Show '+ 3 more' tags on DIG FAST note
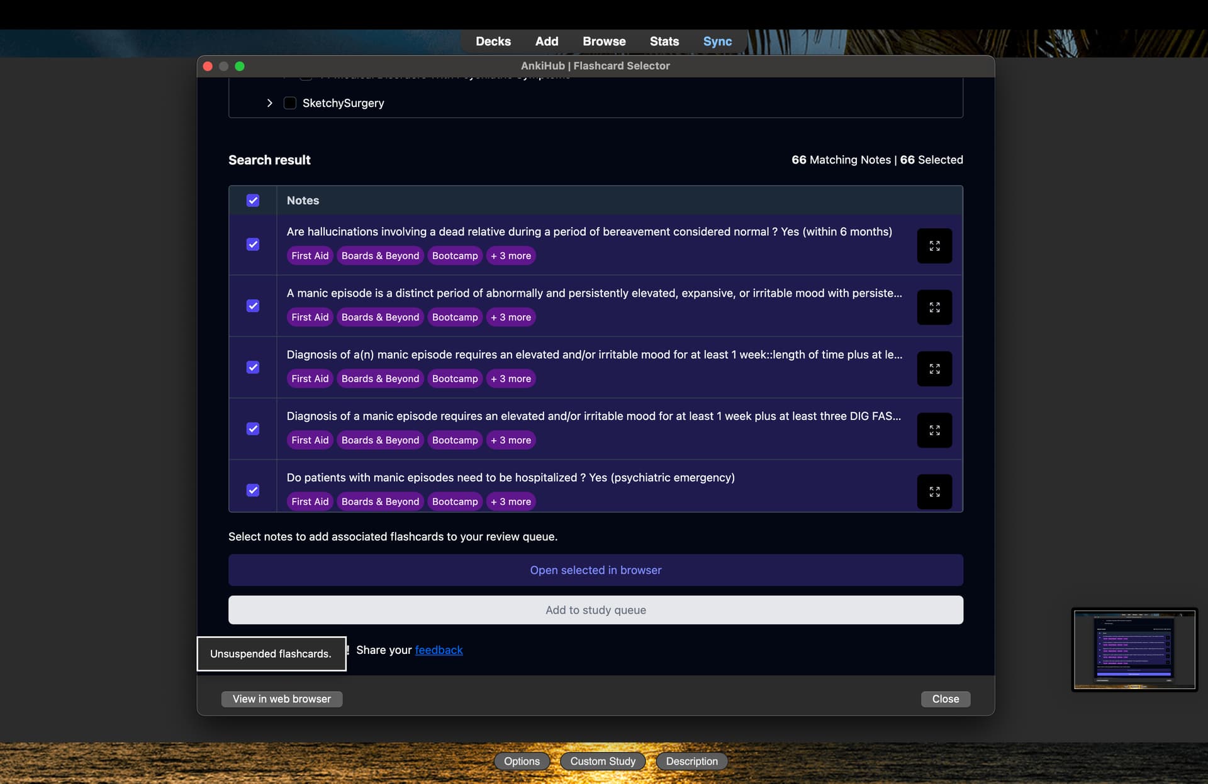 pyautogui.click(x=510, y=440)
